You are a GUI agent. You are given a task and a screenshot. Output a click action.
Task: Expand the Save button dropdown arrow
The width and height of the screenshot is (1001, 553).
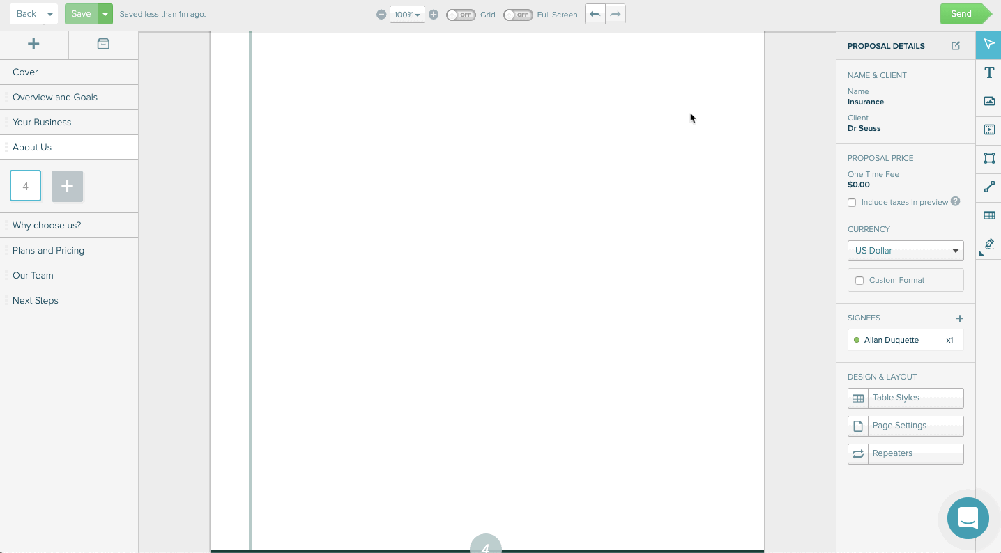(105, 14)
